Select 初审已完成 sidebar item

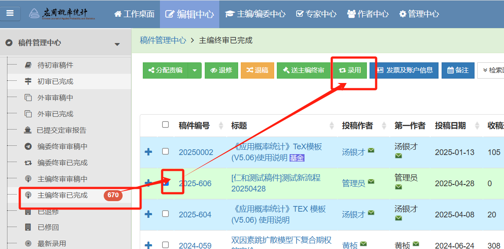[55, 82]
